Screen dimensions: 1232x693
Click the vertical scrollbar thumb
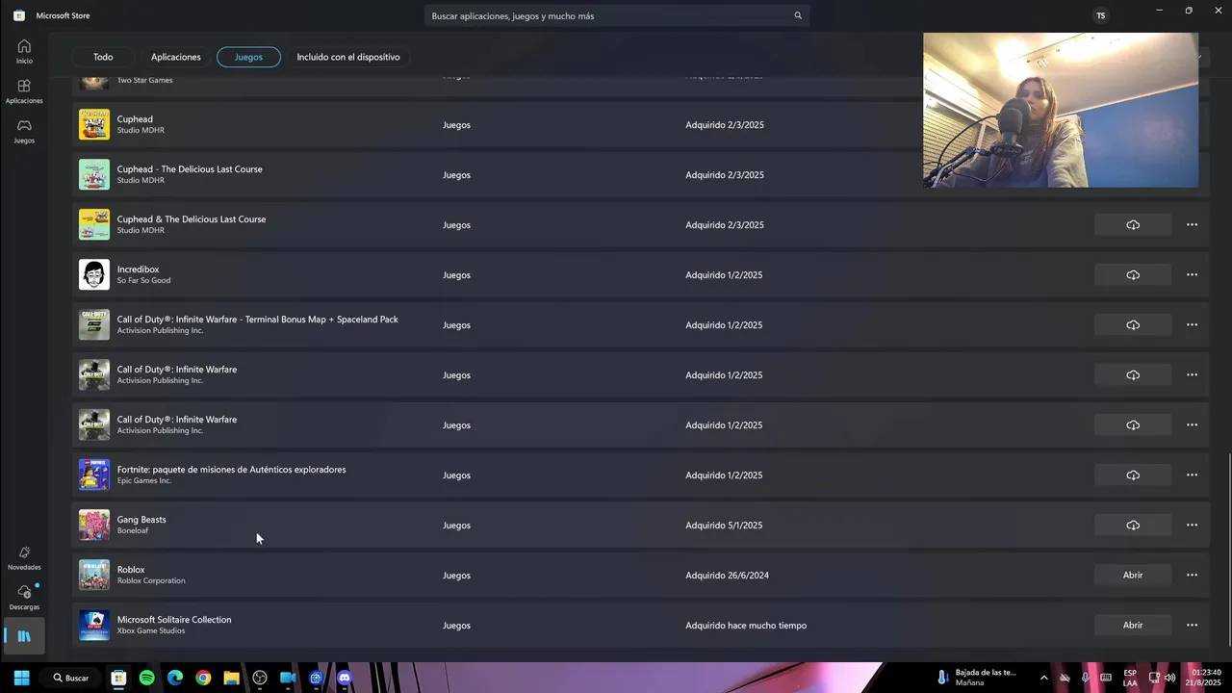click(x=1228, y=552)
